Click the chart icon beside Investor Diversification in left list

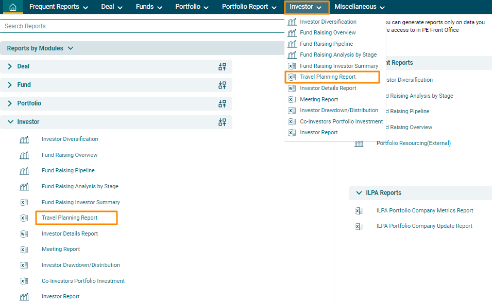24,139
